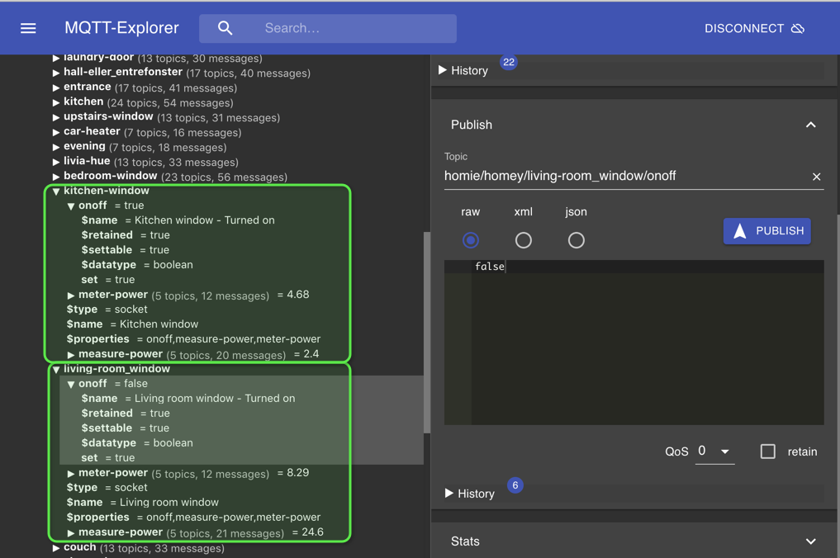Viewport: 840px width, 558px height.
Task: Expand meter-power with value 8.29
Action: 71,474
